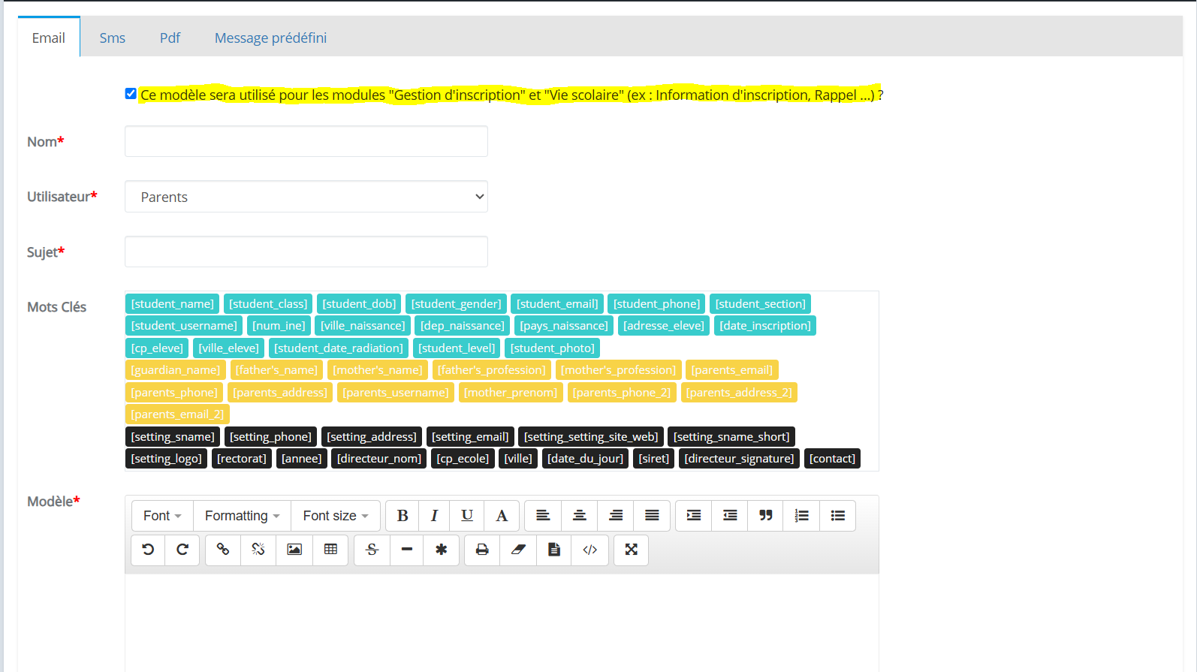Click the asterisk special character button
Image resolution: width=1197 pixels, height=672 pixels.
point(442,550)
